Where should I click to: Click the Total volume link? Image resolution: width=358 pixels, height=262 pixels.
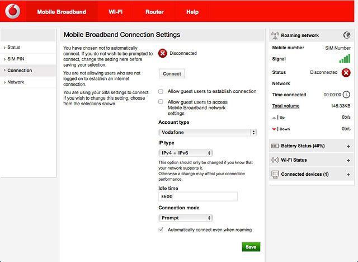point(286,106)
